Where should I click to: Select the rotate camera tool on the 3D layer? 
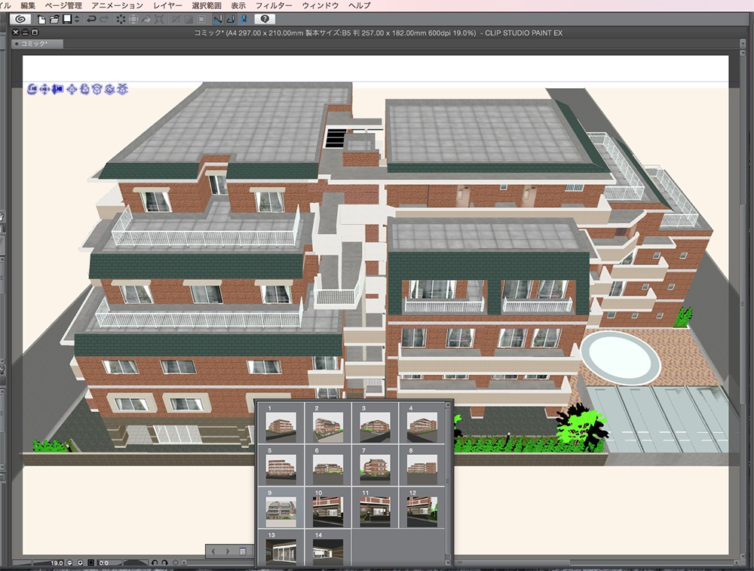32,89
